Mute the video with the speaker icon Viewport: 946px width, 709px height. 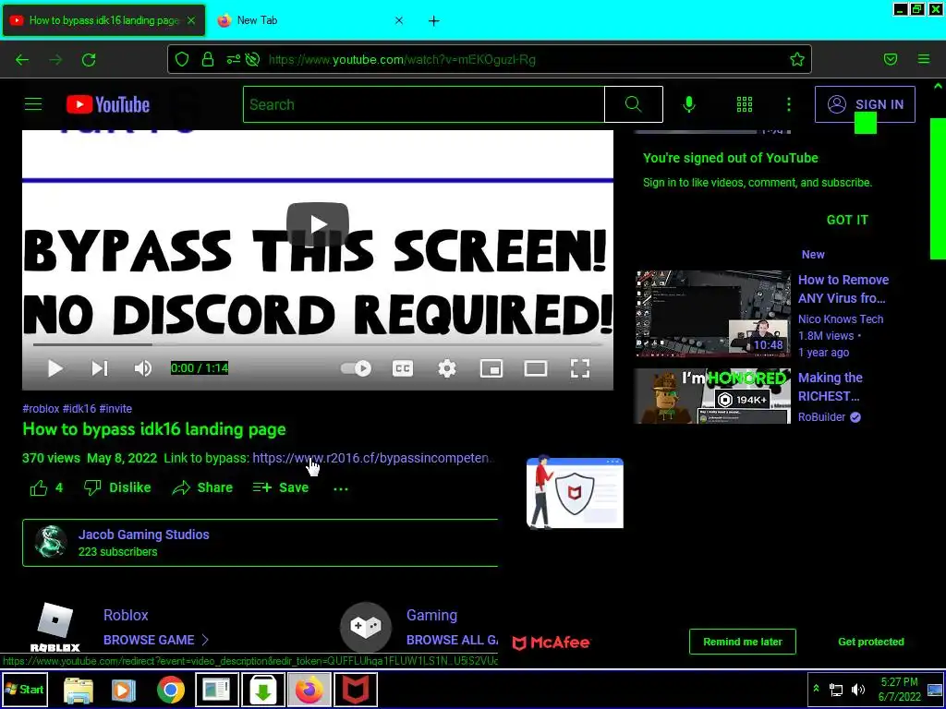[143, 368]
